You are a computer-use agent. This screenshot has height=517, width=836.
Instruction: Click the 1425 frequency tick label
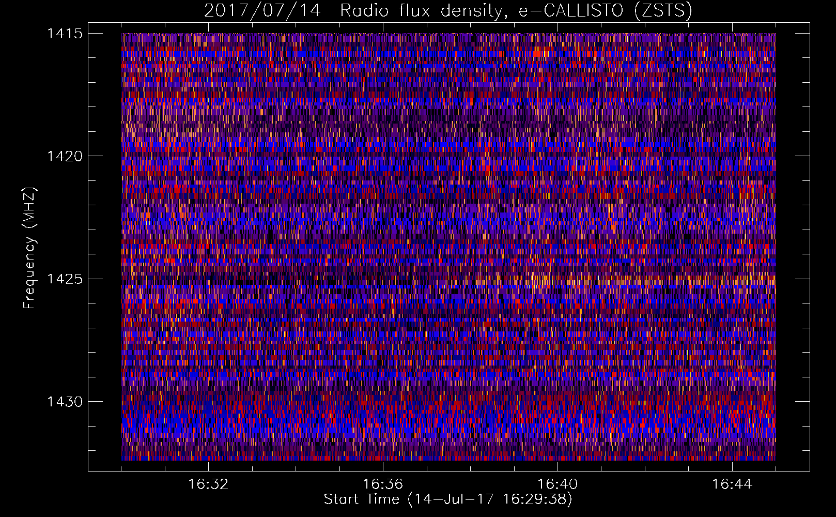65,279
